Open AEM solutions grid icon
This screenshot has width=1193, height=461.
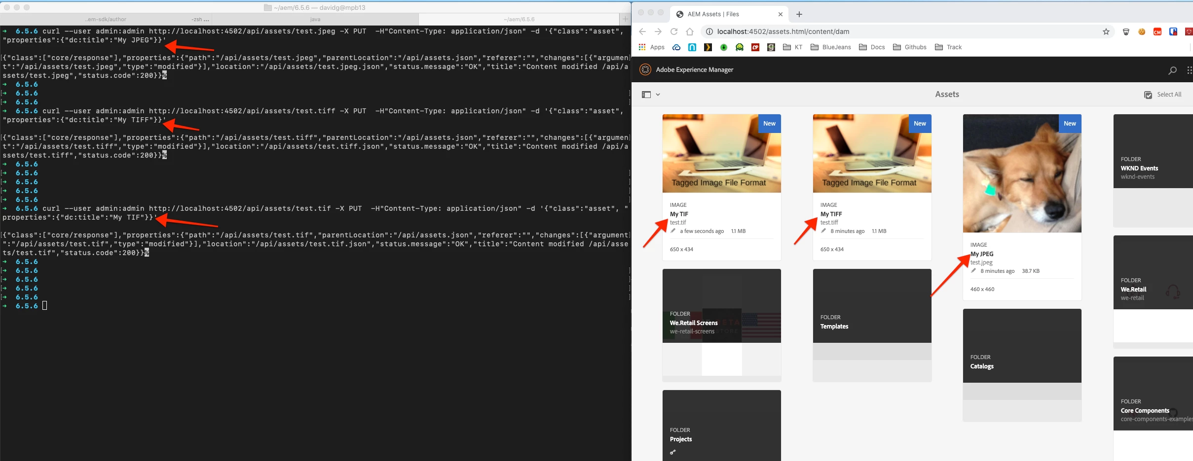pyautogui.click(x=1189, y=70)
